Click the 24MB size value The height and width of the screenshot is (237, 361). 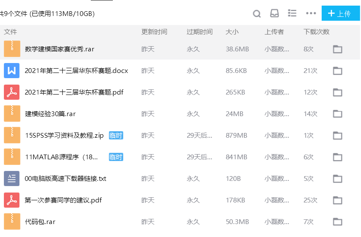[x=234, y=114]
